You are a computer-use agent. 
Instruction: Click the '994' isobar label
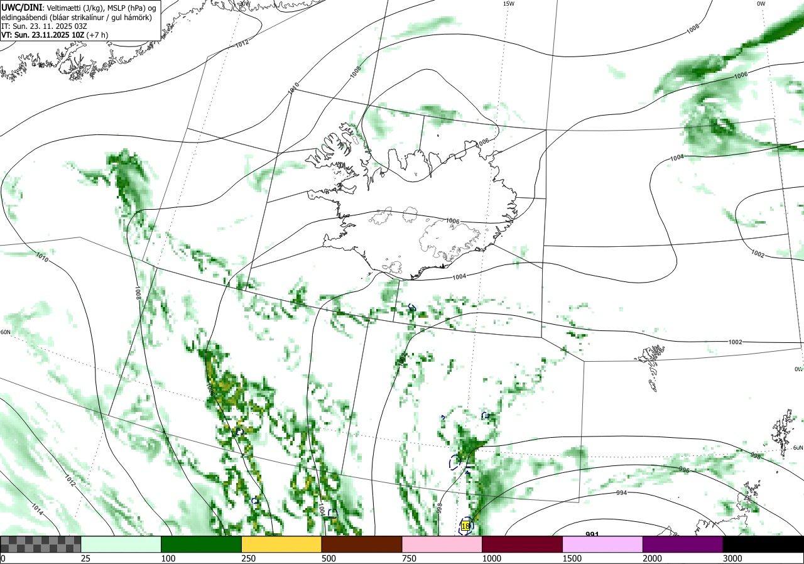click(x=621, y=493)
